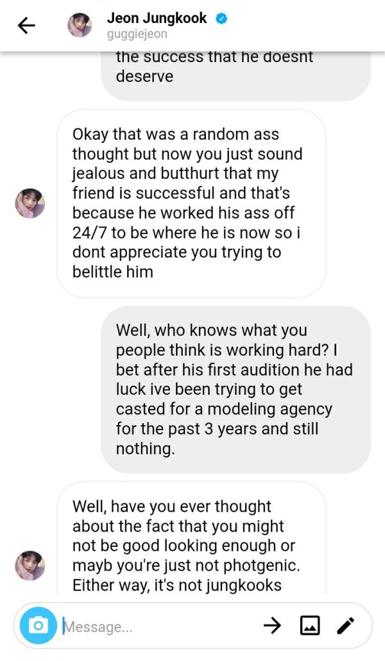This screenshot has height=661, width=385.
Task: Open the profile picture in the chat header
Action: click(x=80, y=25)
